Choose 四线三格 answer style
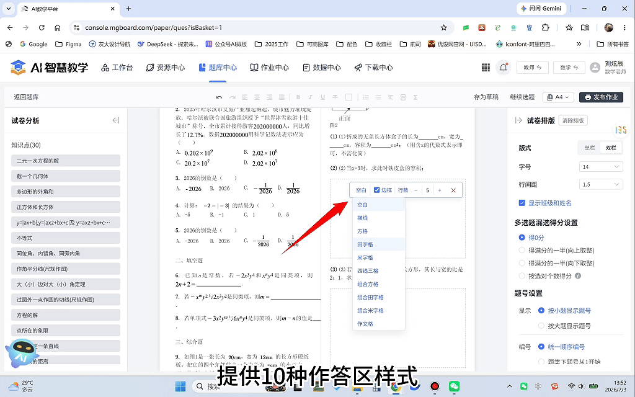Screen dimensions: 635x397 (x=379, y=271)
